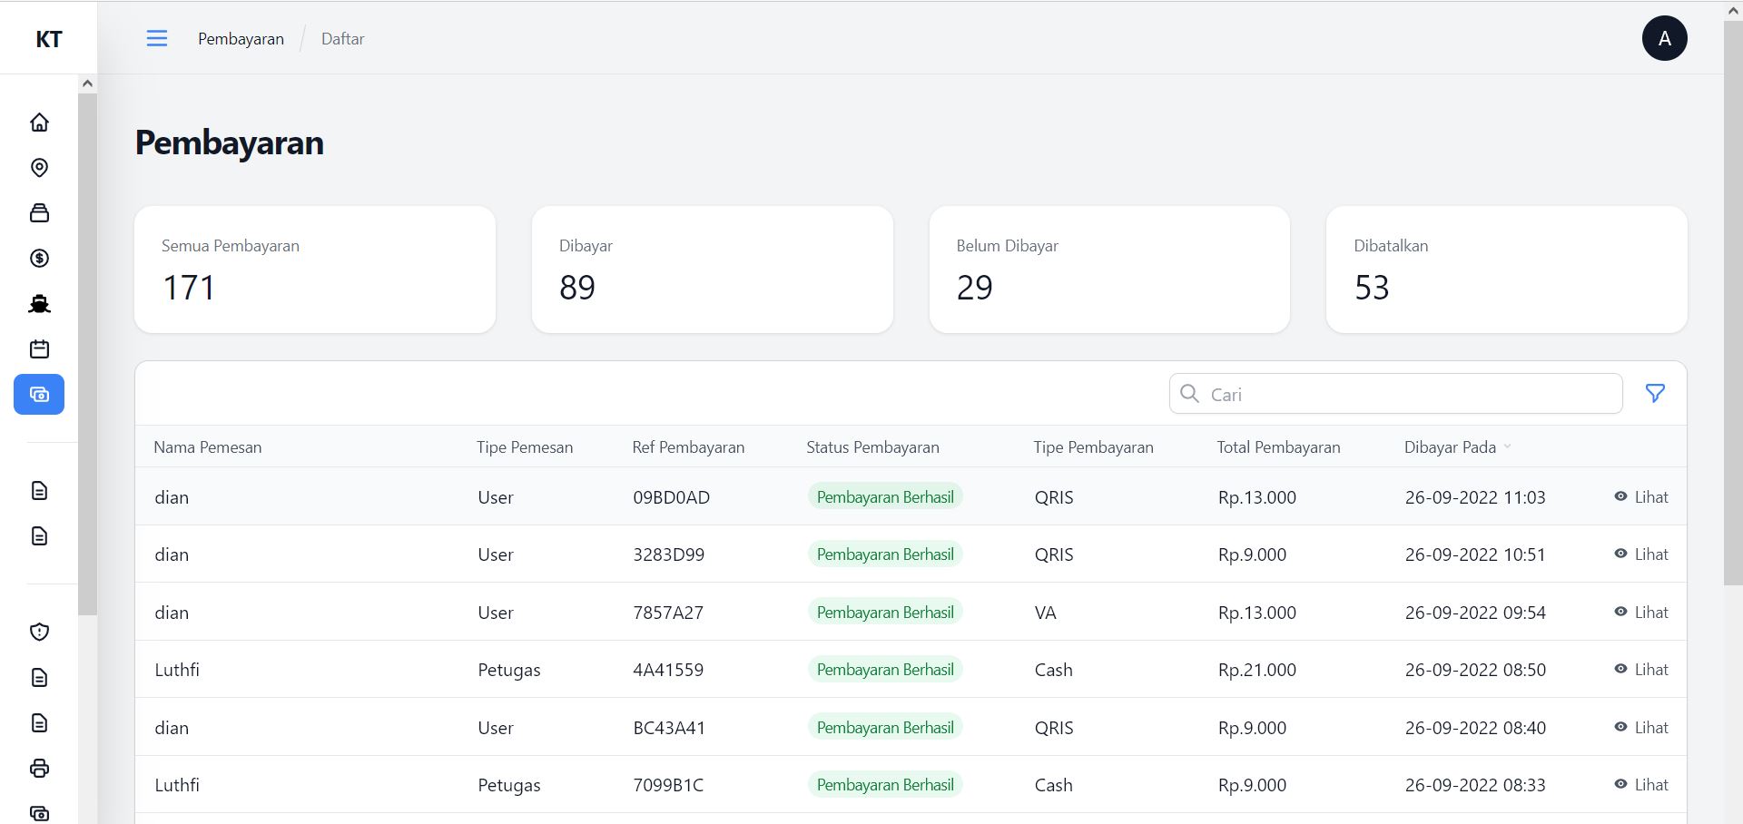1743x824 pixels.
Task: Click Lihat for payment BC43A41
Action: [x=1641, y=728]
